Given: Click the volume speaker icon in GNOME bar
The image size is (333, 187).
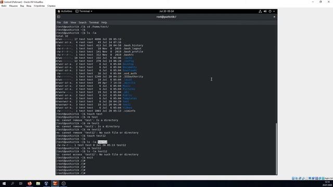Looking at the screenshot, I should pyautogui.click(x=265, y=11).
